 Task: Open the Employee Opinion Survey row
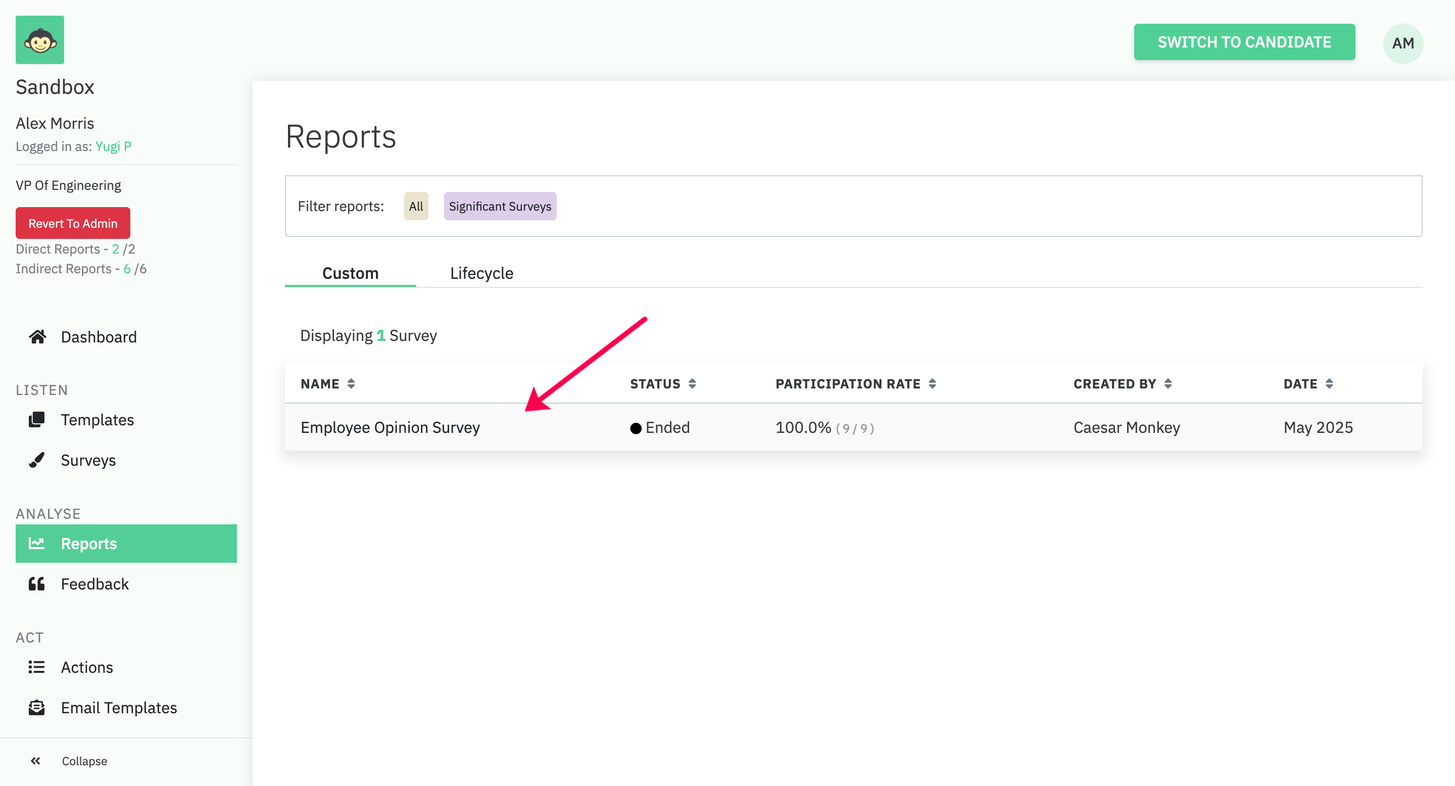(x=390, y=427)
